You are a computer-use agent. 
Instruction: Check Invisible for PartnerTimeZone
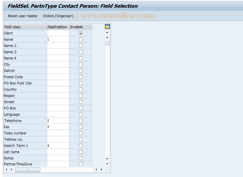(x=81, y=164)
